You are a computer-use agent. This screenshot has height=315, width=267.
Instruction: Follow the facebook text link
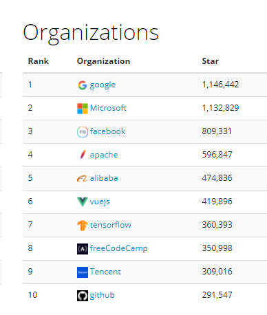107,131
